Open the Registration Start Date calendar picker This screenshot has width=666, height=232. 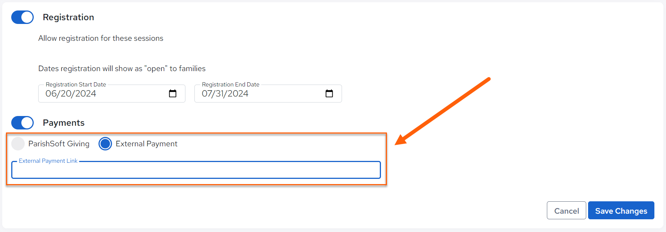click(173, 94)
